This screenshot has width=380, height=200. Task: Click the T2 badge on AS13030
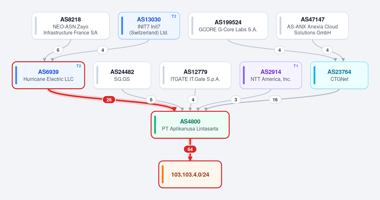(174, 16)
